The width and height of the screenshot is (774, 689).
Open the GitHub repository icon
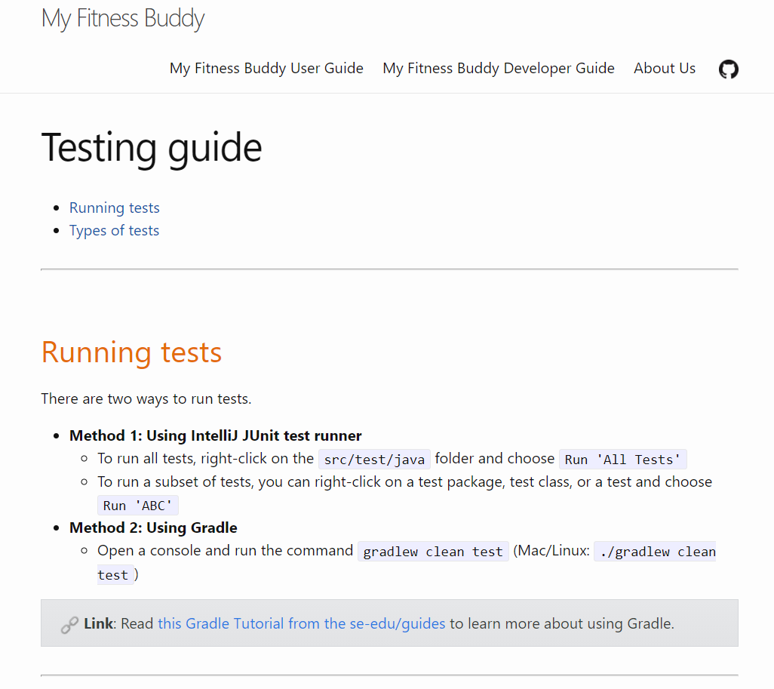(x=728, y=69)
